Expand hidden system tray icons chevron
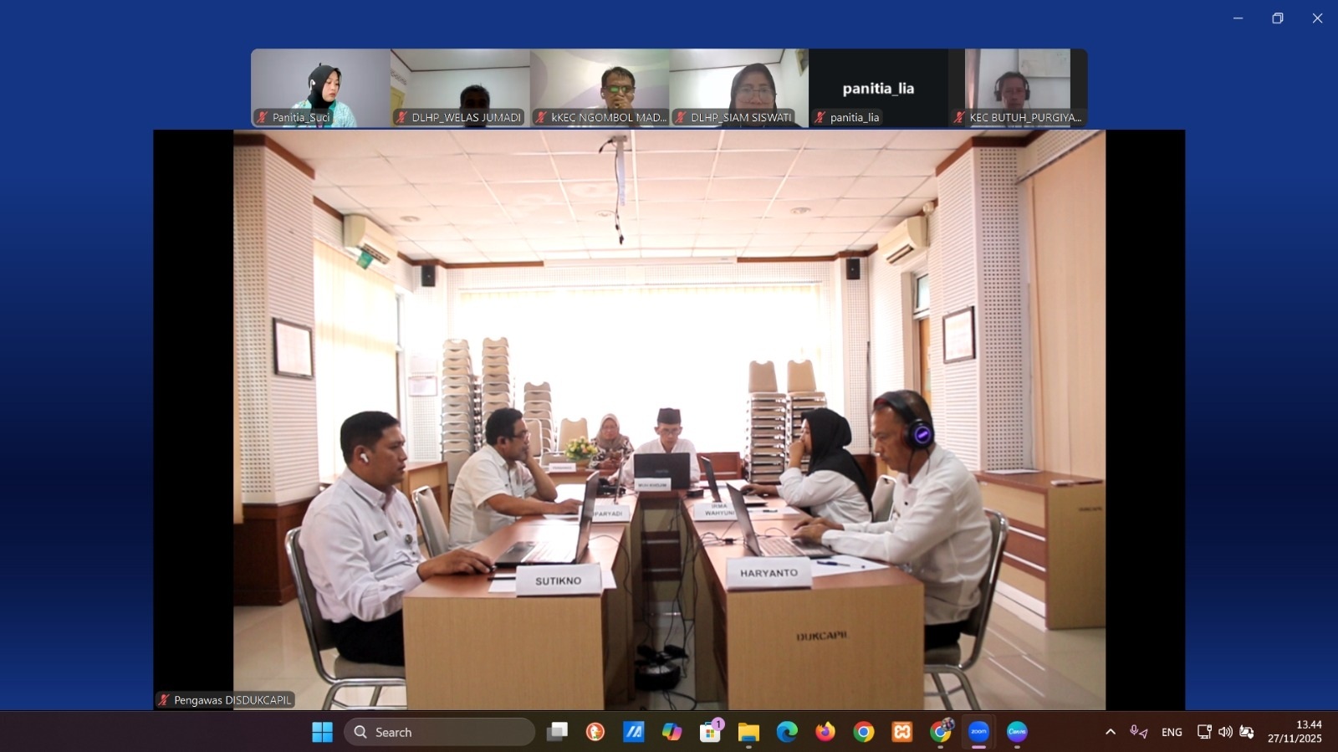 click(x=1111, y=732)
